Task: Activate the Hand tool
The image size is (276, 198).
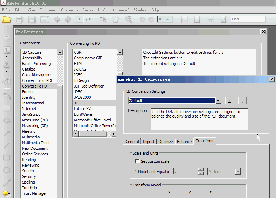Action: tap(115, 19)
